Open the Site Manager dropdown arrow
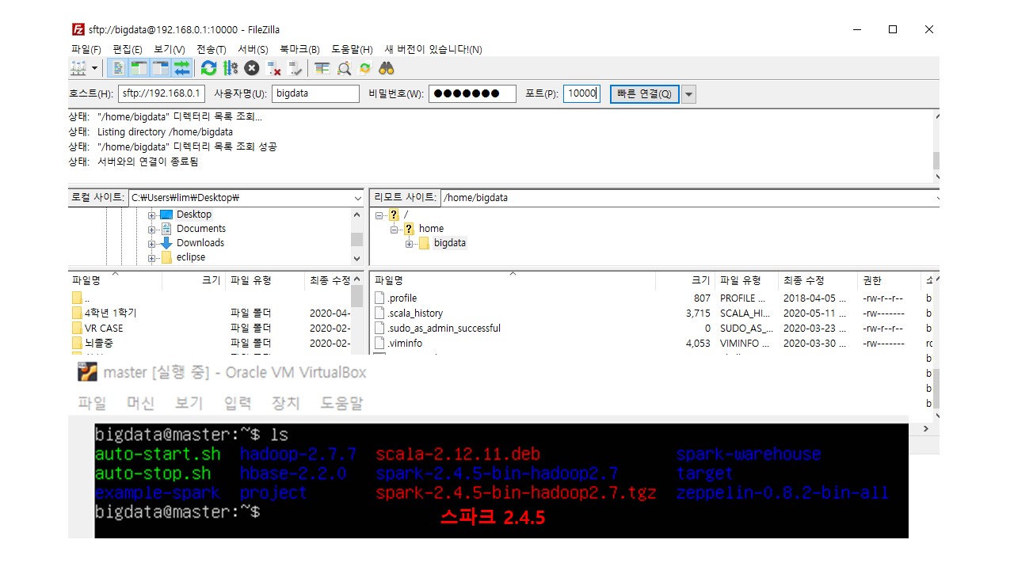1014x570 pixels. [95, 68]
